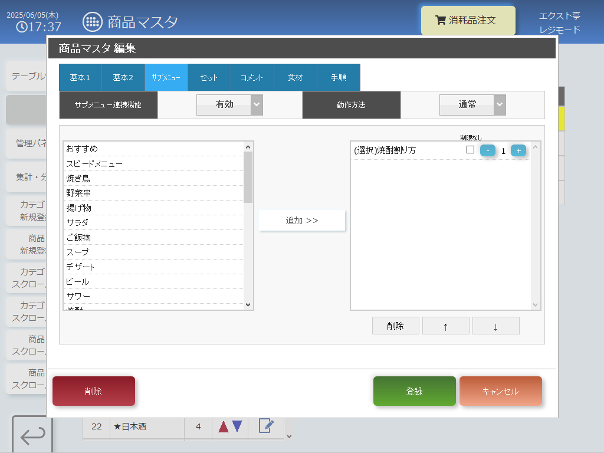Switch to the 基本1 tab
Image resolution: width=604 pixels, height=453 pixels.
tap(80, 77)
